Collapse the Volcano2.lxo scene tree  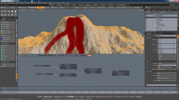point(153,16)
